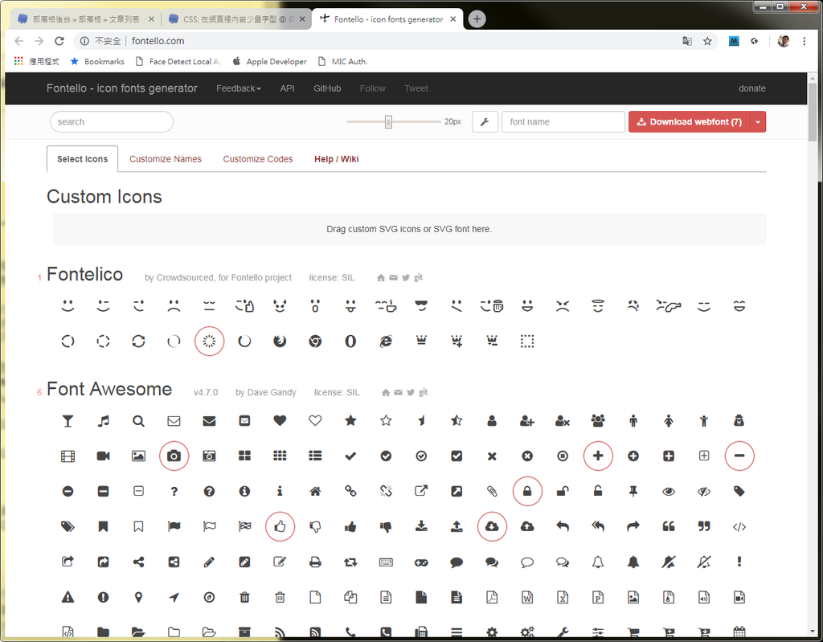This screenshot has height=642, width=823.
Task: Select the film strip icon
Action: click(68, 456)
